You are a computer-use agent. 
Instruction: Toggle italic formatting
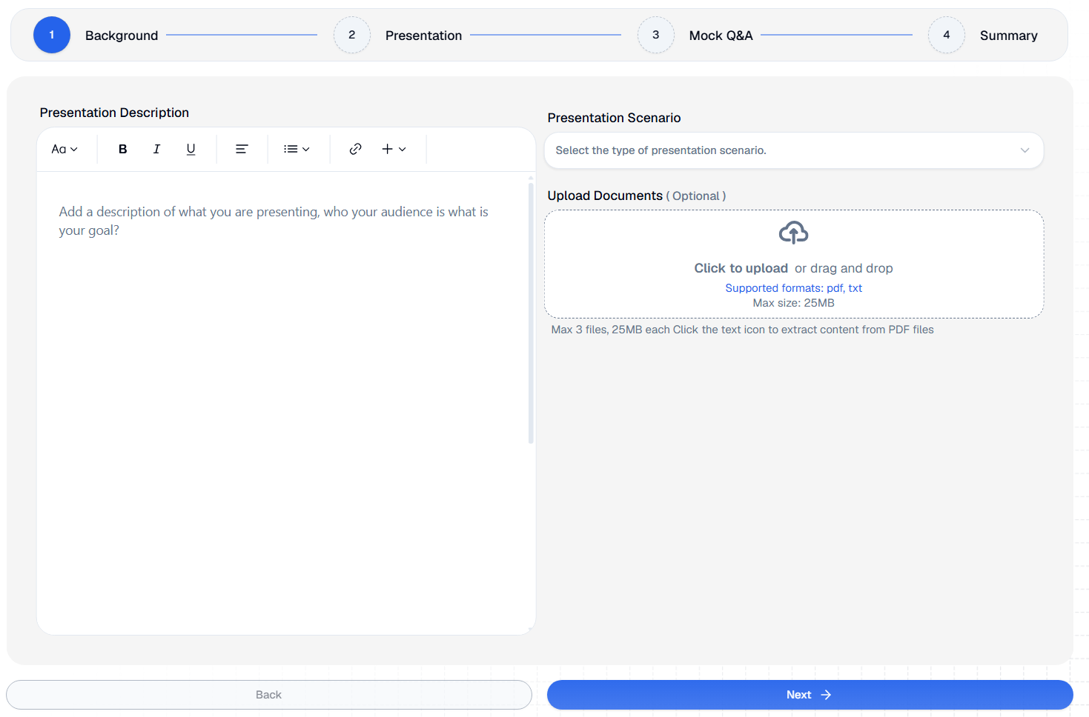pyautogui.click(x=156, y=149)
